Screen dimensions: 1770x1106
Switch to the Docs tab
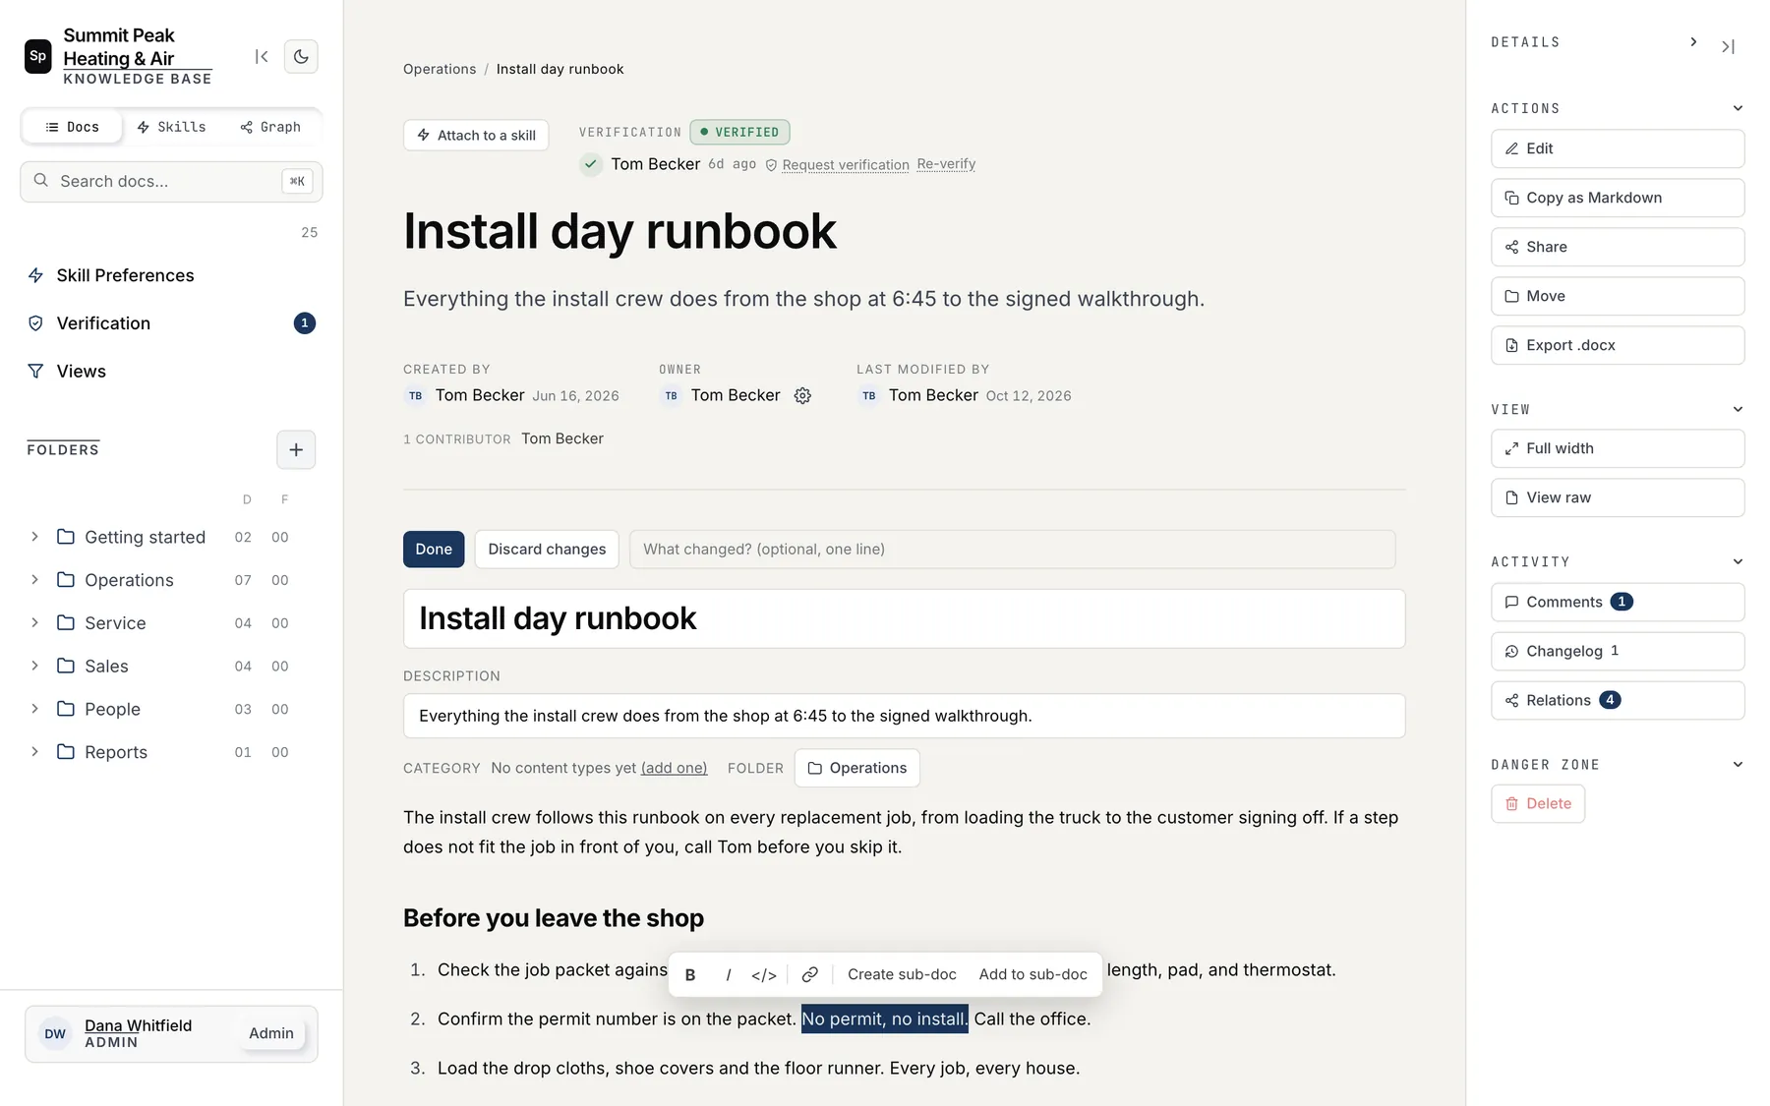point(73,127)
